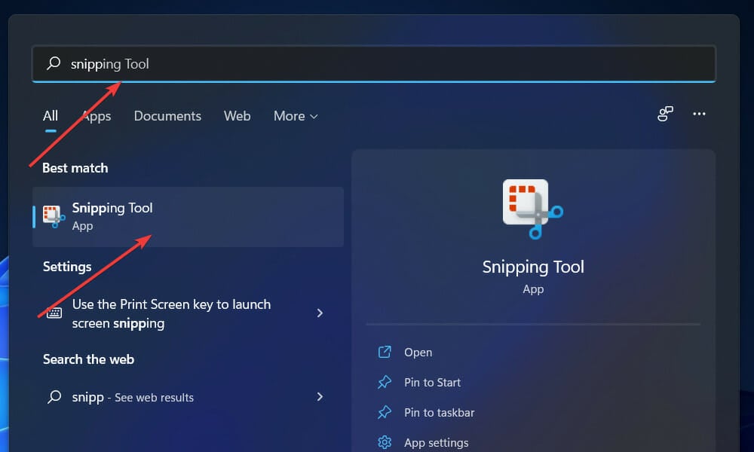Click keyboard icon beside Print Screen setting

[54, 313]
